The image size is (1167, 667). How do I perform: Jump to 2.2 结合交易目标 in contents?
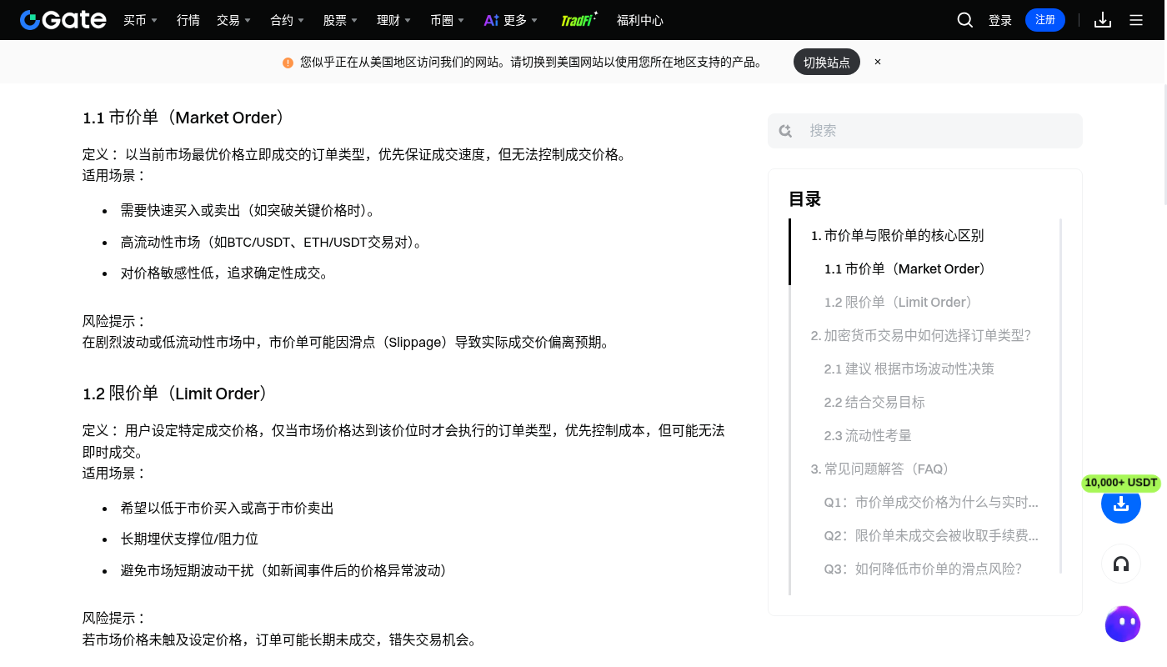tap(874, 403)
